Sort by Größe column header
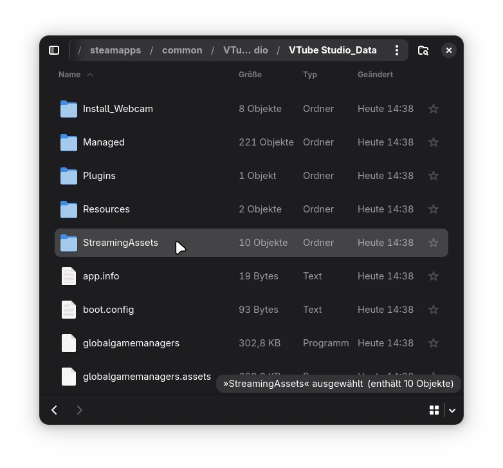Viewport: 503px width, 468px height. [x=250, y=75]
